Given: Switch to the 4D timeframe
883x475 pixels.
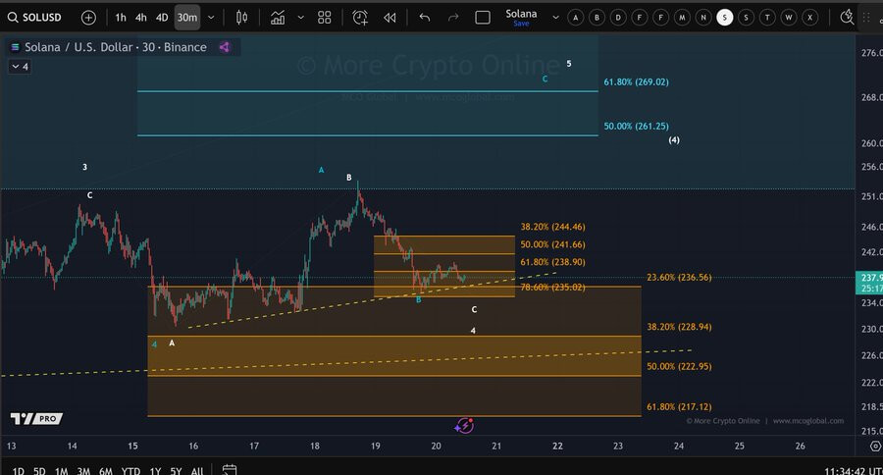Looking at the screenshot, I should [x=162, y=18].
